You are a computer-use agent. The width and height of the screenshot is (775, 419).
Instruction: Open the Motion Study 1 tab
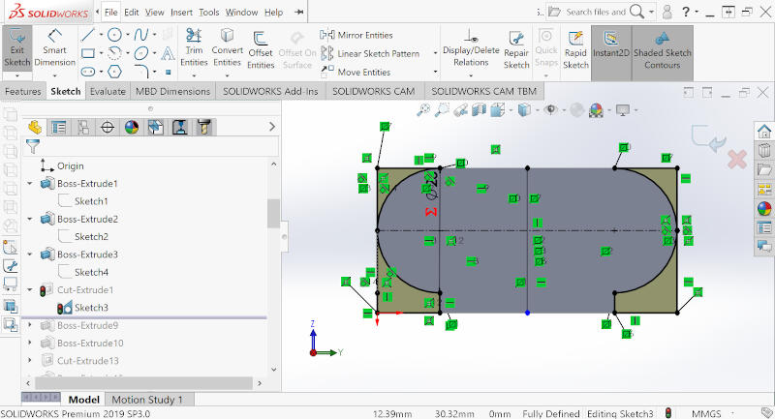[x=147, y=400]
